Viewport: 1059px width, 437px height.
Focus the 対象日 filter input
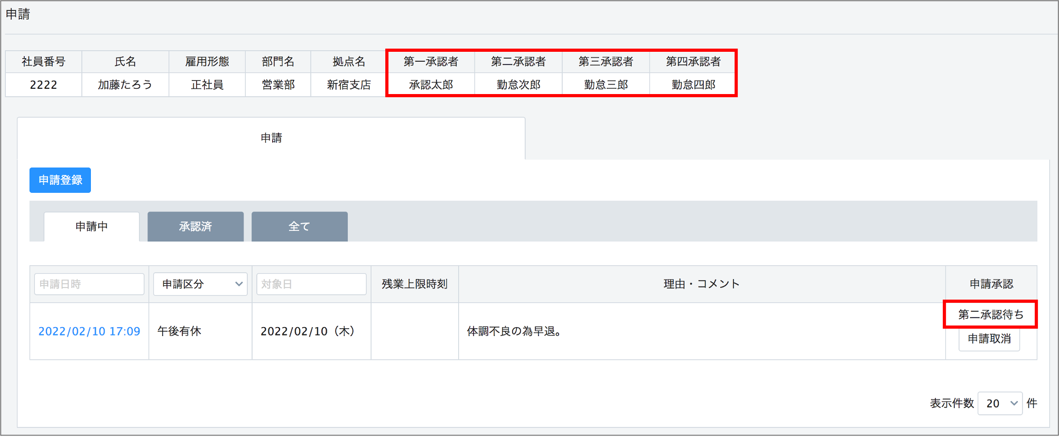pyautogui.click(x=311, y=284)
